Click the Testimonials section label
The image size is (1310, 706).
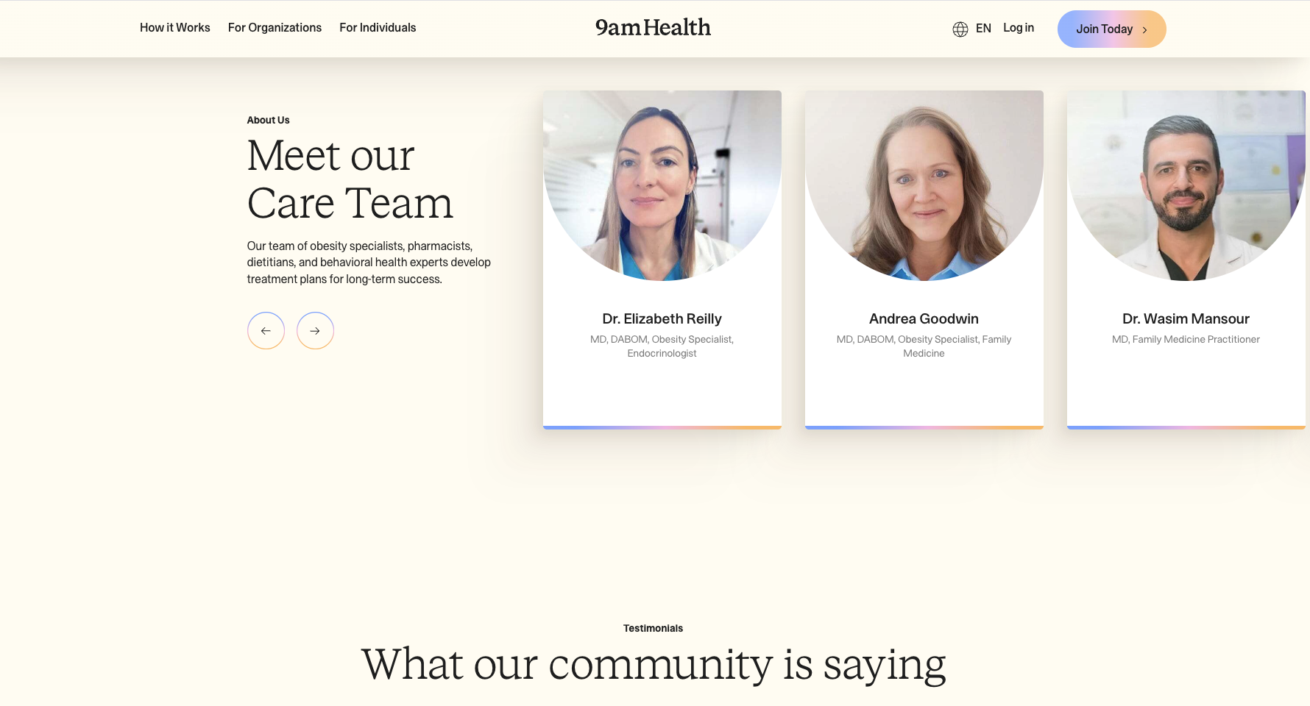tap(653, 628)
